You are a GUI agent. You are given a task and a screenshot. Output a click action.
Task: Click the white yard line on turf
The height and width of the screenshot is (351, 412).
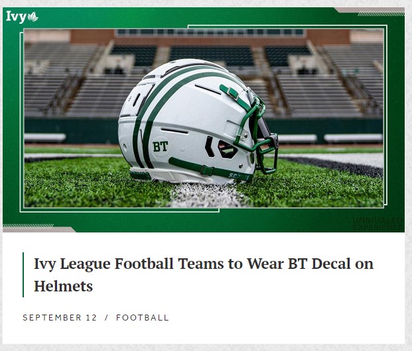point(208,195)
